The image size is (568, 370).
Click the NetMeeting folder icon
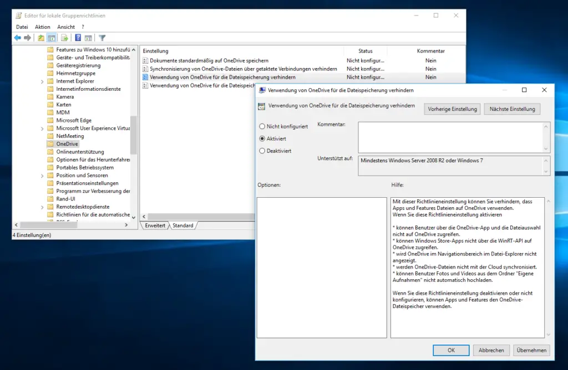pyautogui.click(x=50, y=136)
